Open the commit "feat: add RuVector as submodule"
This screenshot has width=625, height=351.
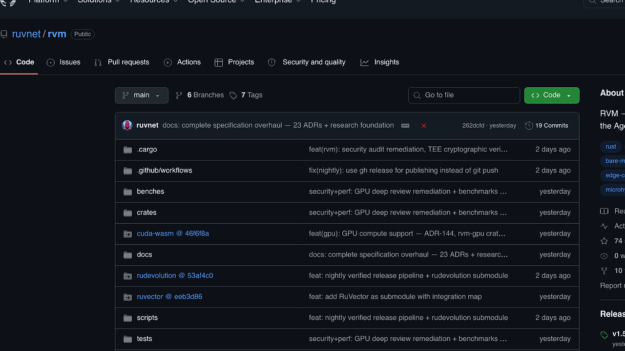click(x=395, y=296)
